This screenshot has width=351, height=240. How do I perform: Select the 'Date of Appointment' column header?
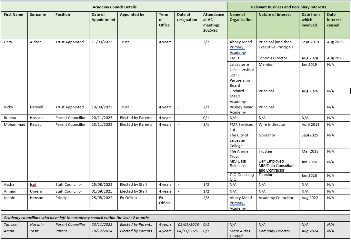(103, 25)
